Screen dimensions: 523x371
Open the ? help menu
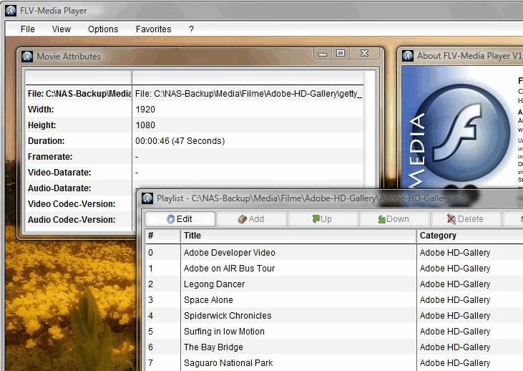(191, 29)
